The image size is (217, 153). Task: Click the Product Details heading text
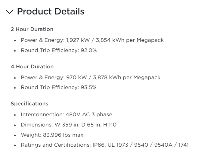[x=51, y=11]
